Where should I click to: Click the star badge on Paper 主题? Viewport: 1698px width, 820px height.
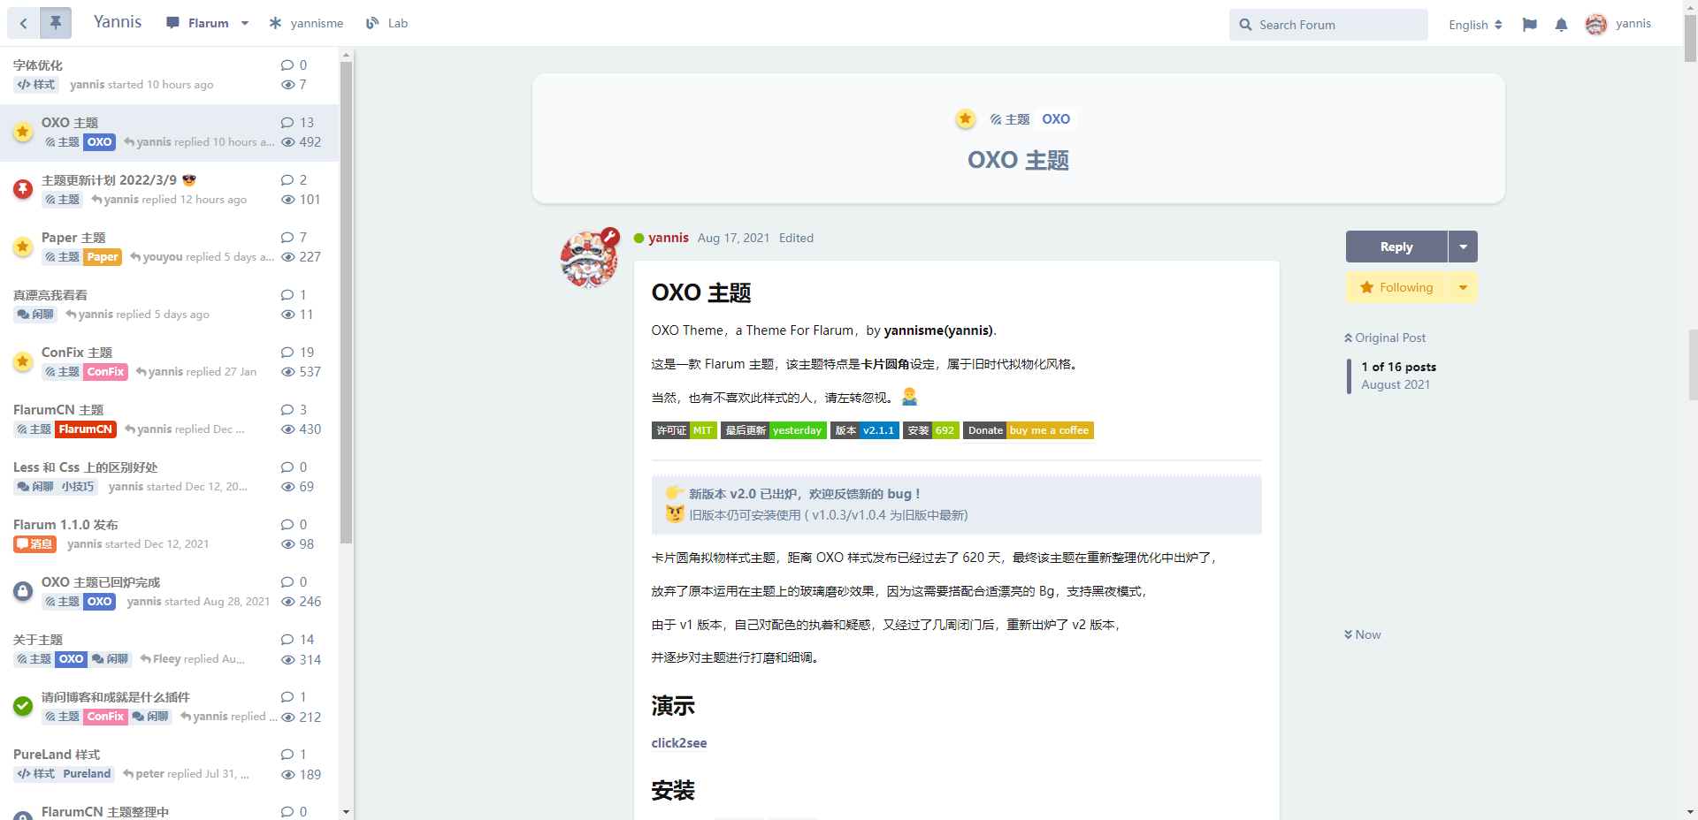pyautogui.click(x=23, y=247)
